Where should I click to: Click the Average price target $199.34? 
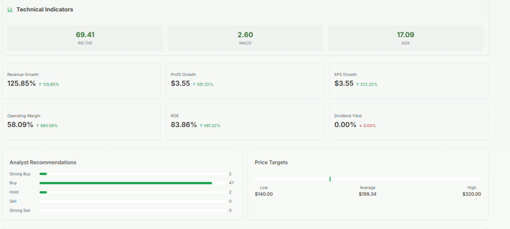point(368,194)
